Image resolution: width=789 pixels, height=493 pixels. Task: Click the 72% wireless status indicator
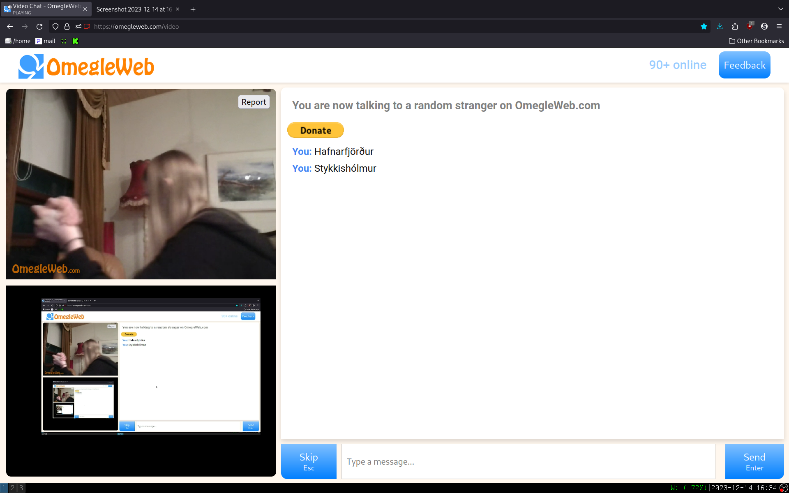[x=688, y=488]
